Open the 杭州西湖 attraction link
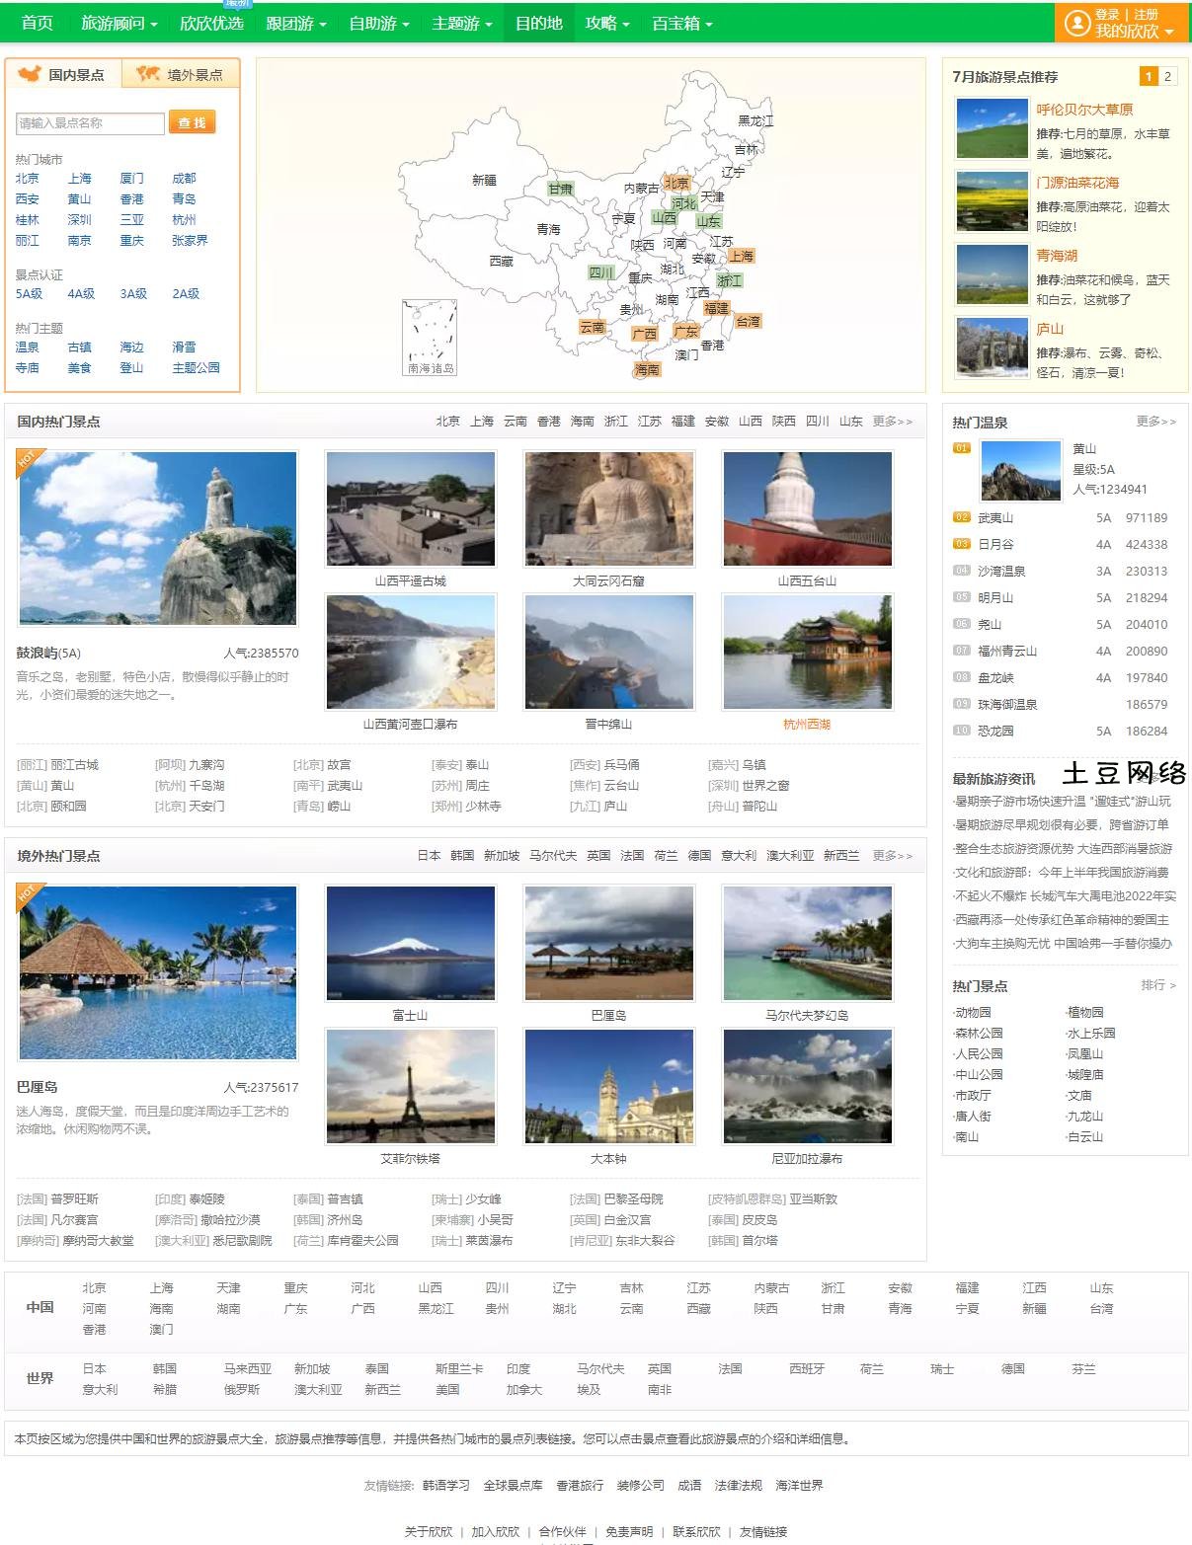The height and width of the screenshot is (1545, 1192). click(805, 724)
